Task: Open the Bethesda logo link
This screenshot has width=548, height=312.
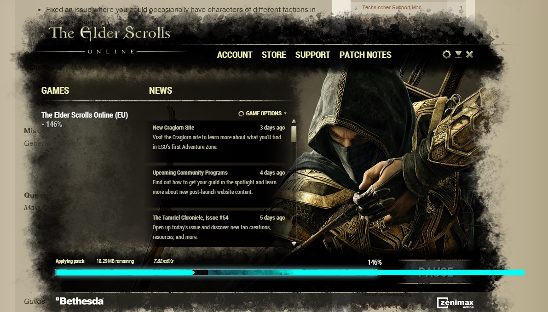Action: (x=80, y=301)
